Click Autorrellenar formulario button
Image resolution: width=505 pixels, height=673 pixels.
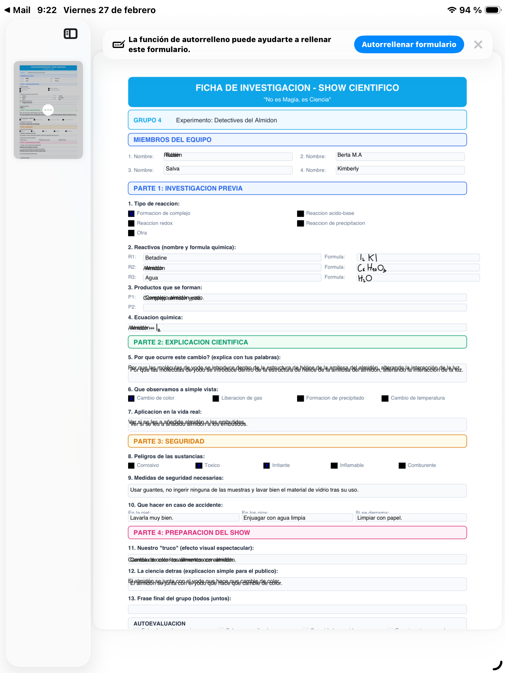tap(409, 45)
